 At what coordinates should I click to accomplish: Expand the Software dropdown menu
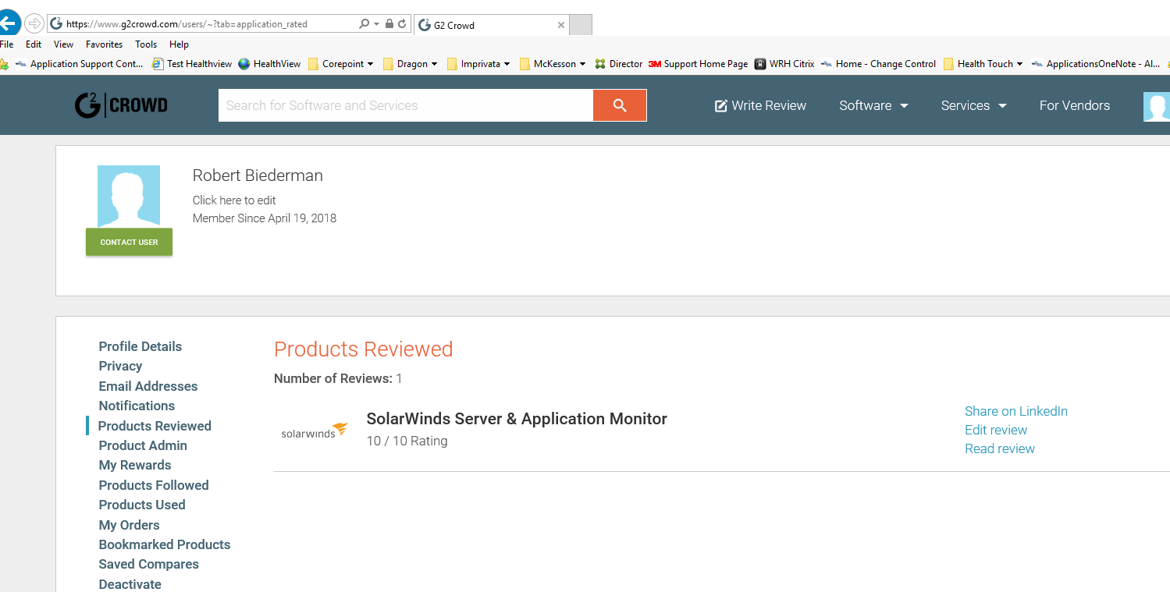tap(873, 105)
